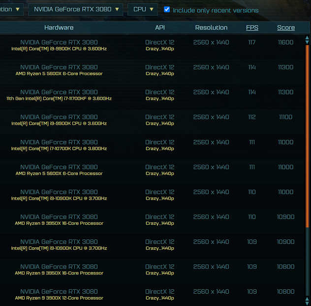The width and height of the screenshot is (311, 306).
Task: Open the CPU filter dropdown
Action: click(143, 9)
